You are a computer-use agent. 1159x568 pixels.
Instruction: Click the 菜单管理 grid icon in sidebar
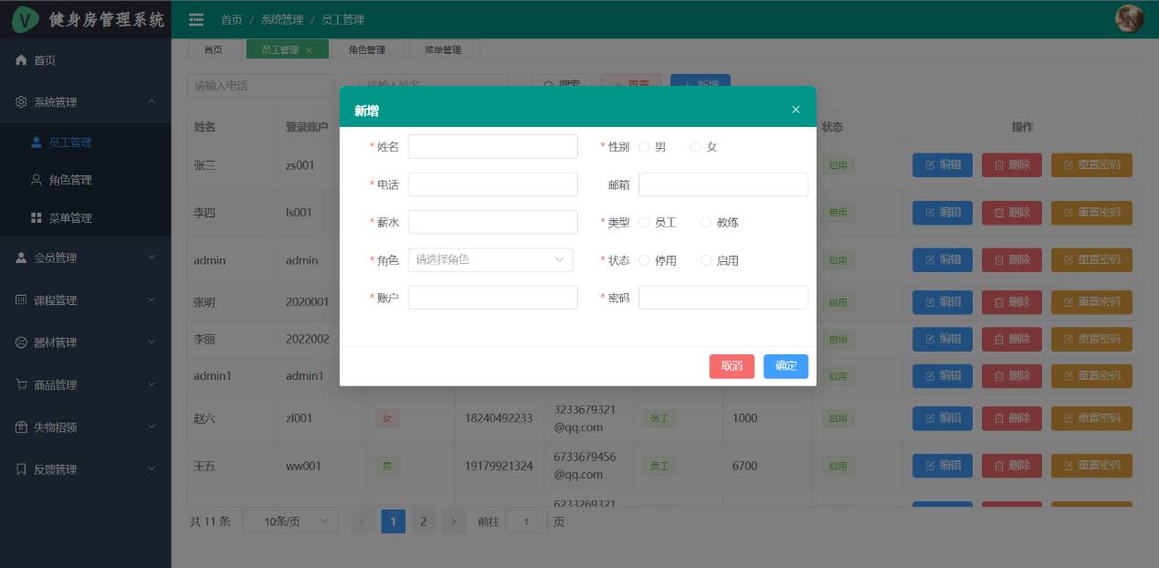[37, 218]
